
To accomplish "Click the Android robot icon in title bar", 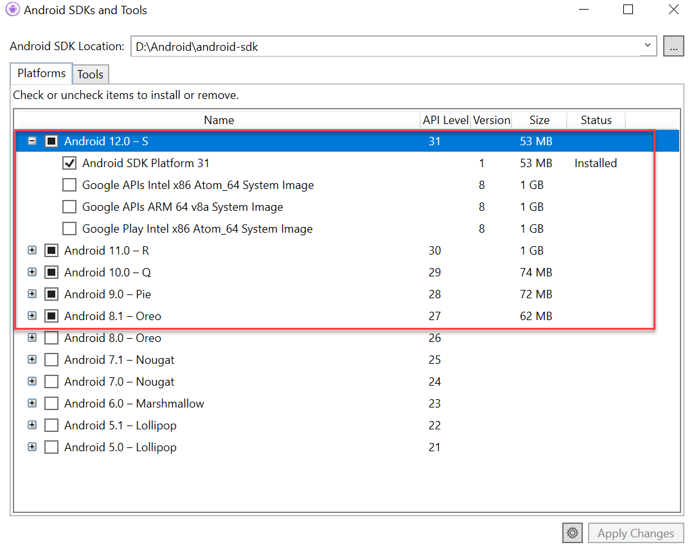I will point(12,10).
